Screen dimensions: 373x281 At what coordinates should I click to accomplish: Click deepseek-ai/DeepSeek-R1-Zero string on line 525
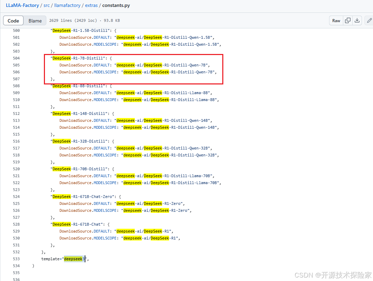pyautogui.click(x=148, y=203)
